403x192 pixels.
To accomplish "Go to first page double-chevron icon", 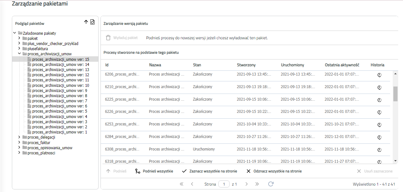I will pyautogui.click(x=181, y=184).
